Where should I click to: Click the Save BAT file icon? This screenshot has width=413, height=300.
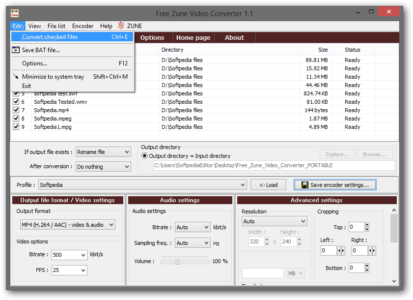coord(16,50)
